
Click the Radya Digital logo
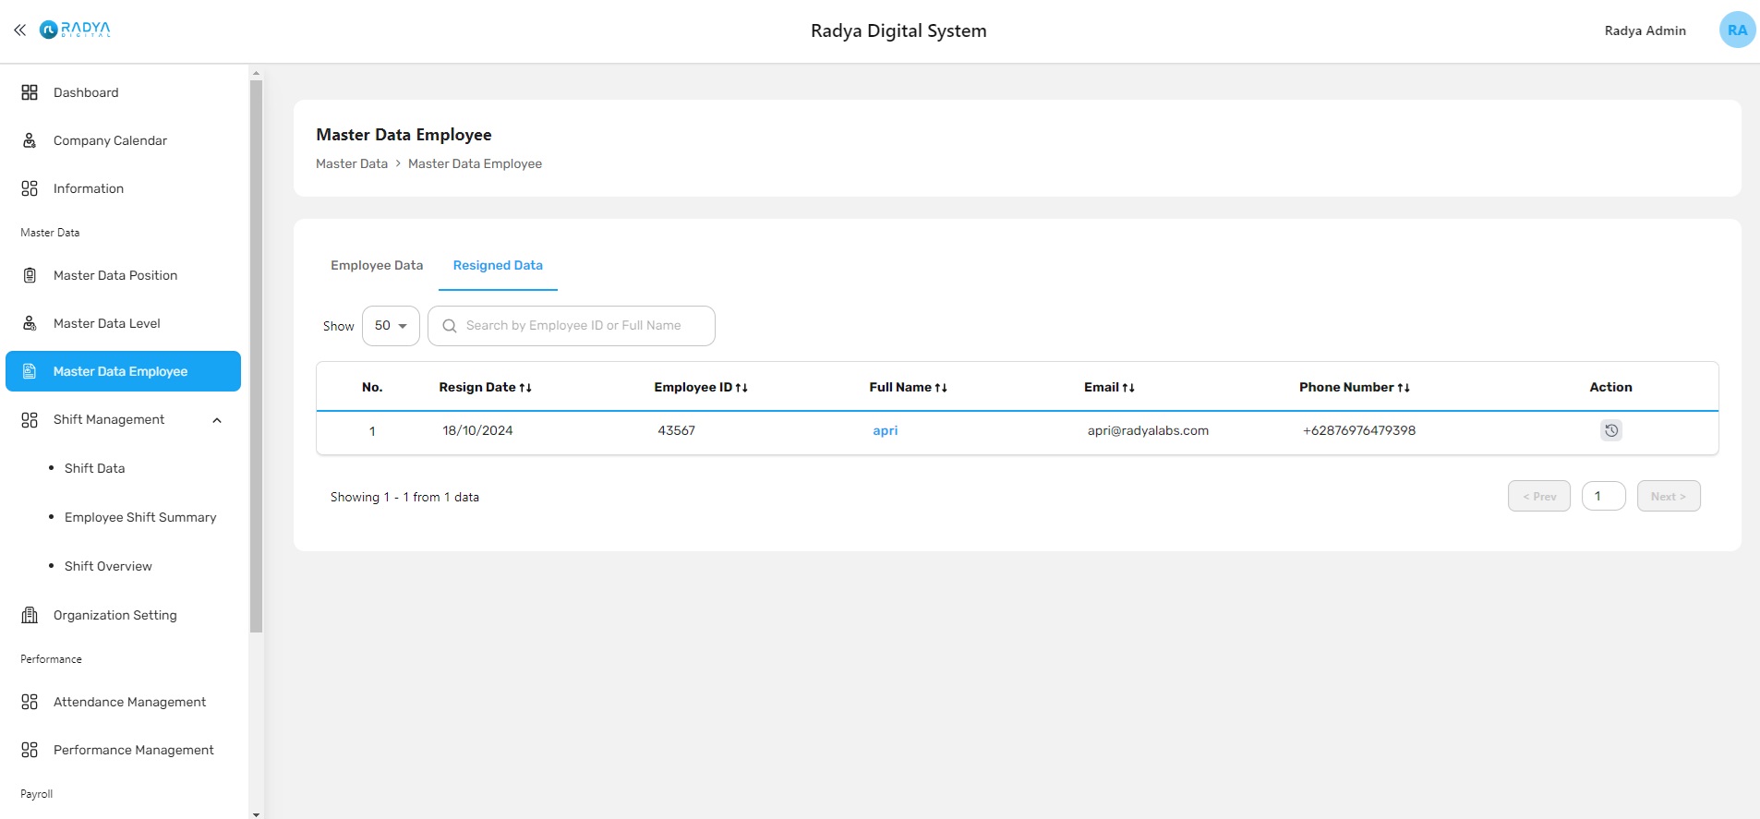pyautogui.click(x=75, y=30)
